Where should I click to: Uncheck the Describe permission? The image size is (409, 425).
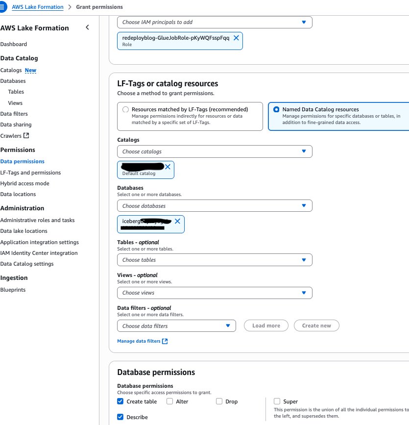(x=120, y=417)
